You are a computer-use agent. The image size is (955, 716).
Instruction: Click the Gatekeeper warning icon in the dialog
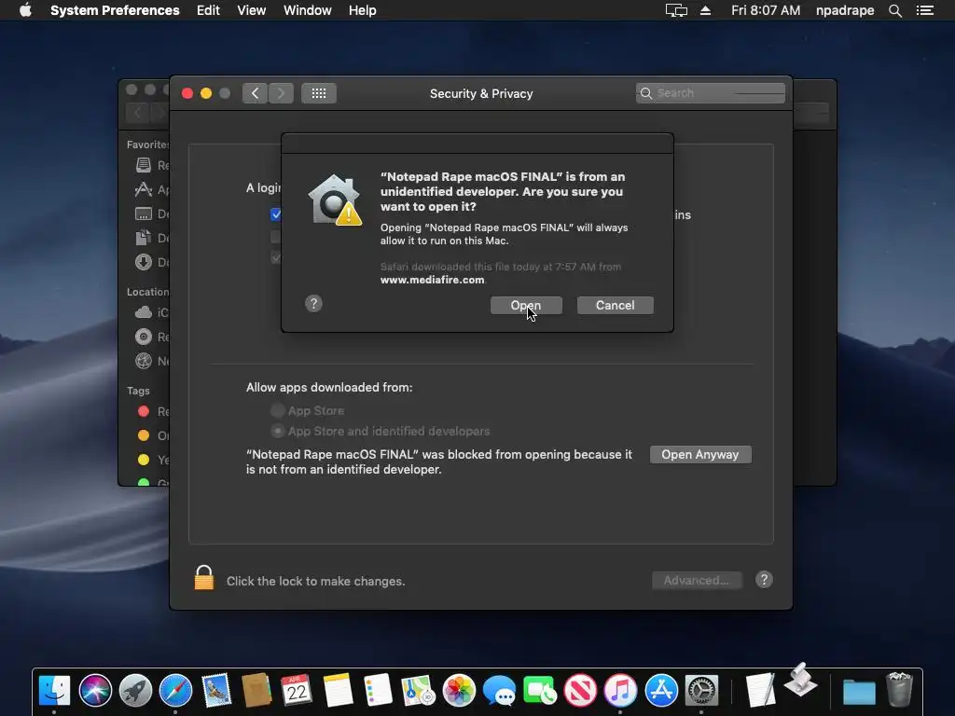click(335, 200)
